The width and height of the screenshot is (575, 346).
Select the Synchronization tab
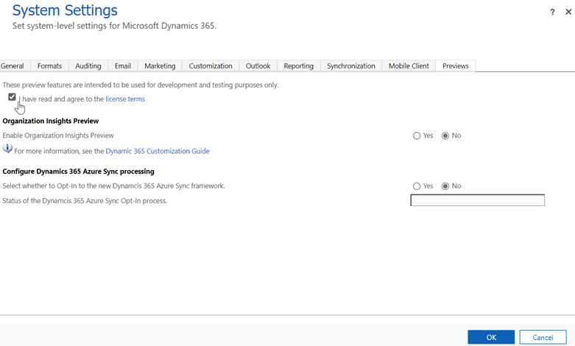pyautogui.click(x=350, y=66)
